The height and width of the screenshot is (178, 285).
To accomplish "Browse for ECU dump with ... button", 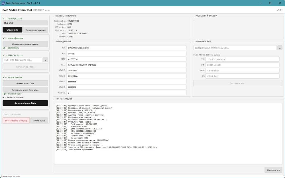I will coord(280,48).
